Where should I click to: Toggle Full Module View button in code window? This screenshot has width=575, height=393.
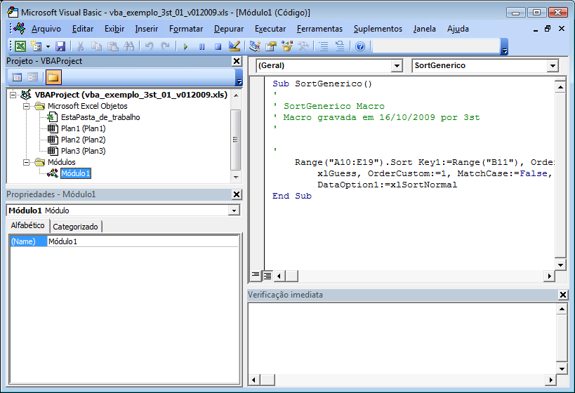pyautogui.click(x=267, y=276)
